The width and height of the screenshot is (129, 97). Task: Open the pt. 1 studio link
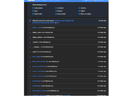(58, 23)
